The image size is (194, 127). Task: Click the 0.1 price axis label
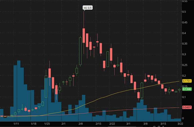[184, 97]
